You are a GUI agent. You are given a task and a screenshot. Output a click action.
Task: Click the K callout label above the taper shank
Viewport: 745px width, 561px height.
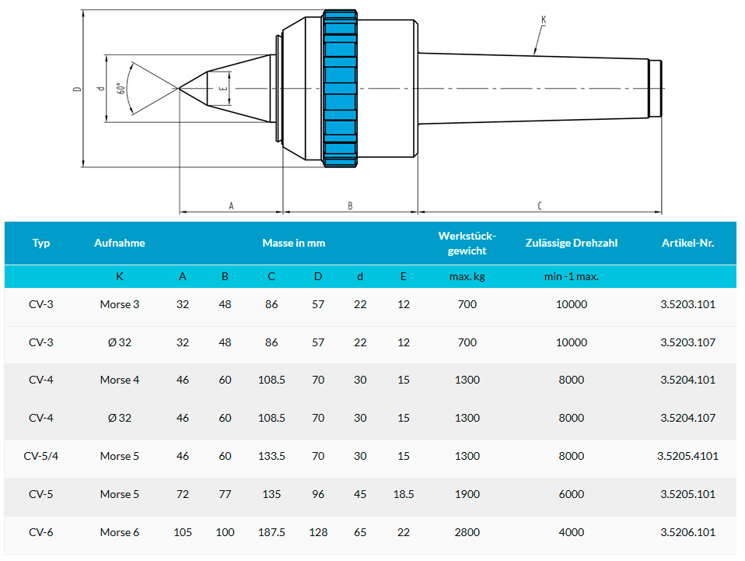point(544,19)
